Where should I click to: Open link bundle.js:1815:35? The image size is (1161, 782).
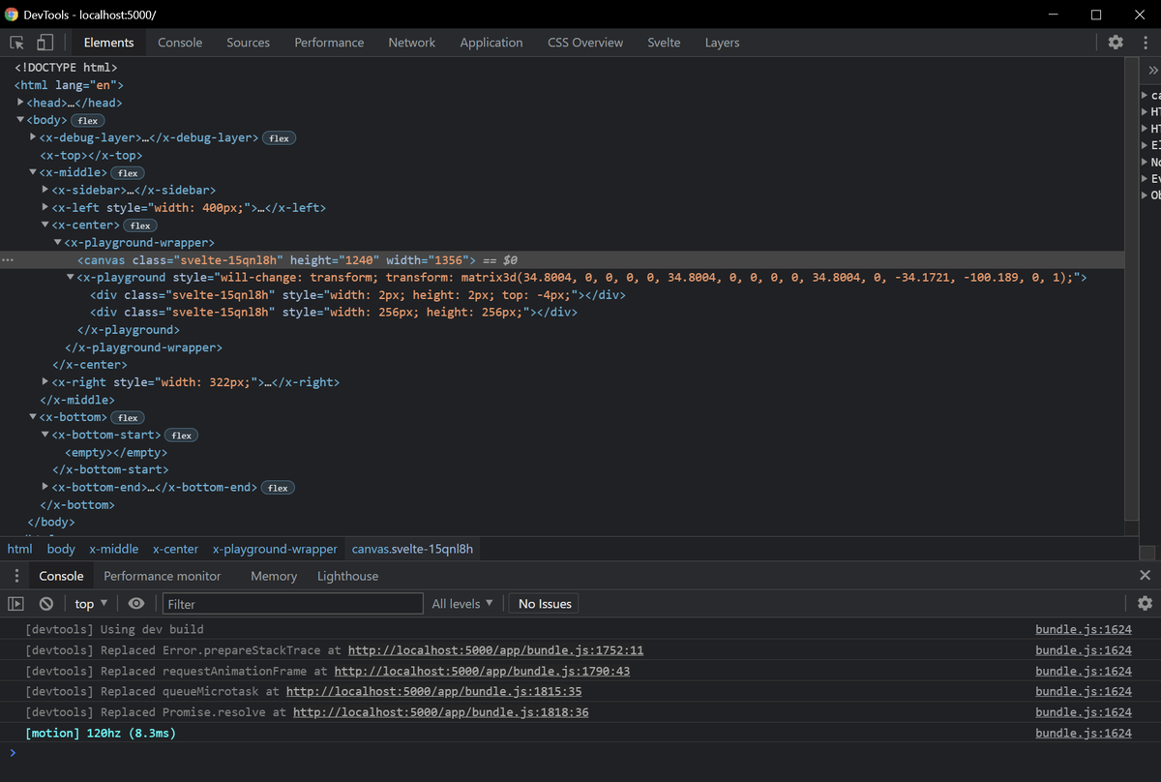coord(433,691)
